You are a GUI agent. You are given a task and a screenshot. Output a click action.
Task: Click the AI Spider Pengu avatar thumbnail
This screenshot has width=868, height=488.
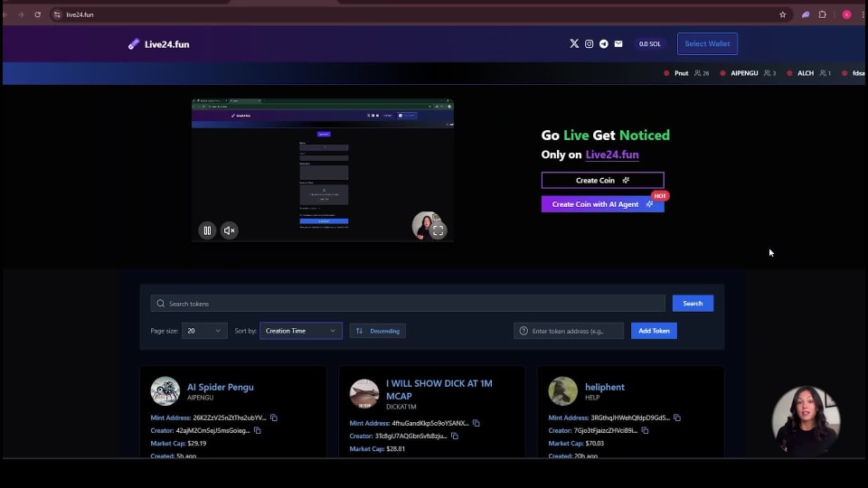[x=165, y=391]
